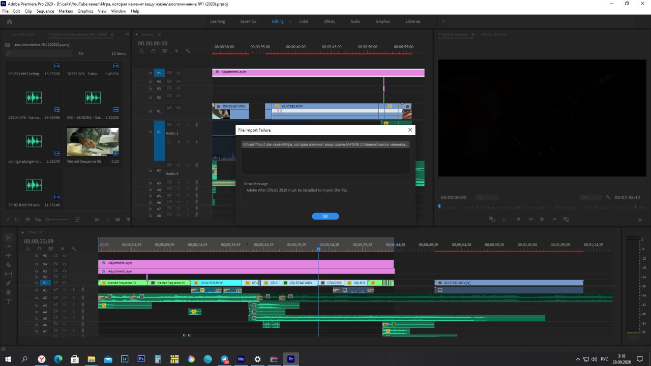Select the Razor tool
This screenshot has width=651, height=366.
8,265
